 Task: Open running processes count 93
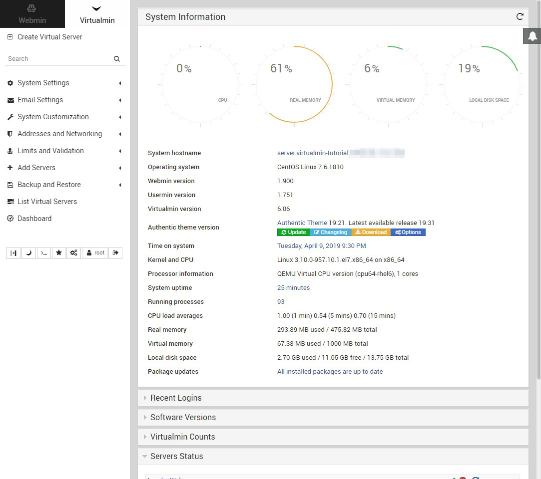pyautogui.click(x=281, y=302)
